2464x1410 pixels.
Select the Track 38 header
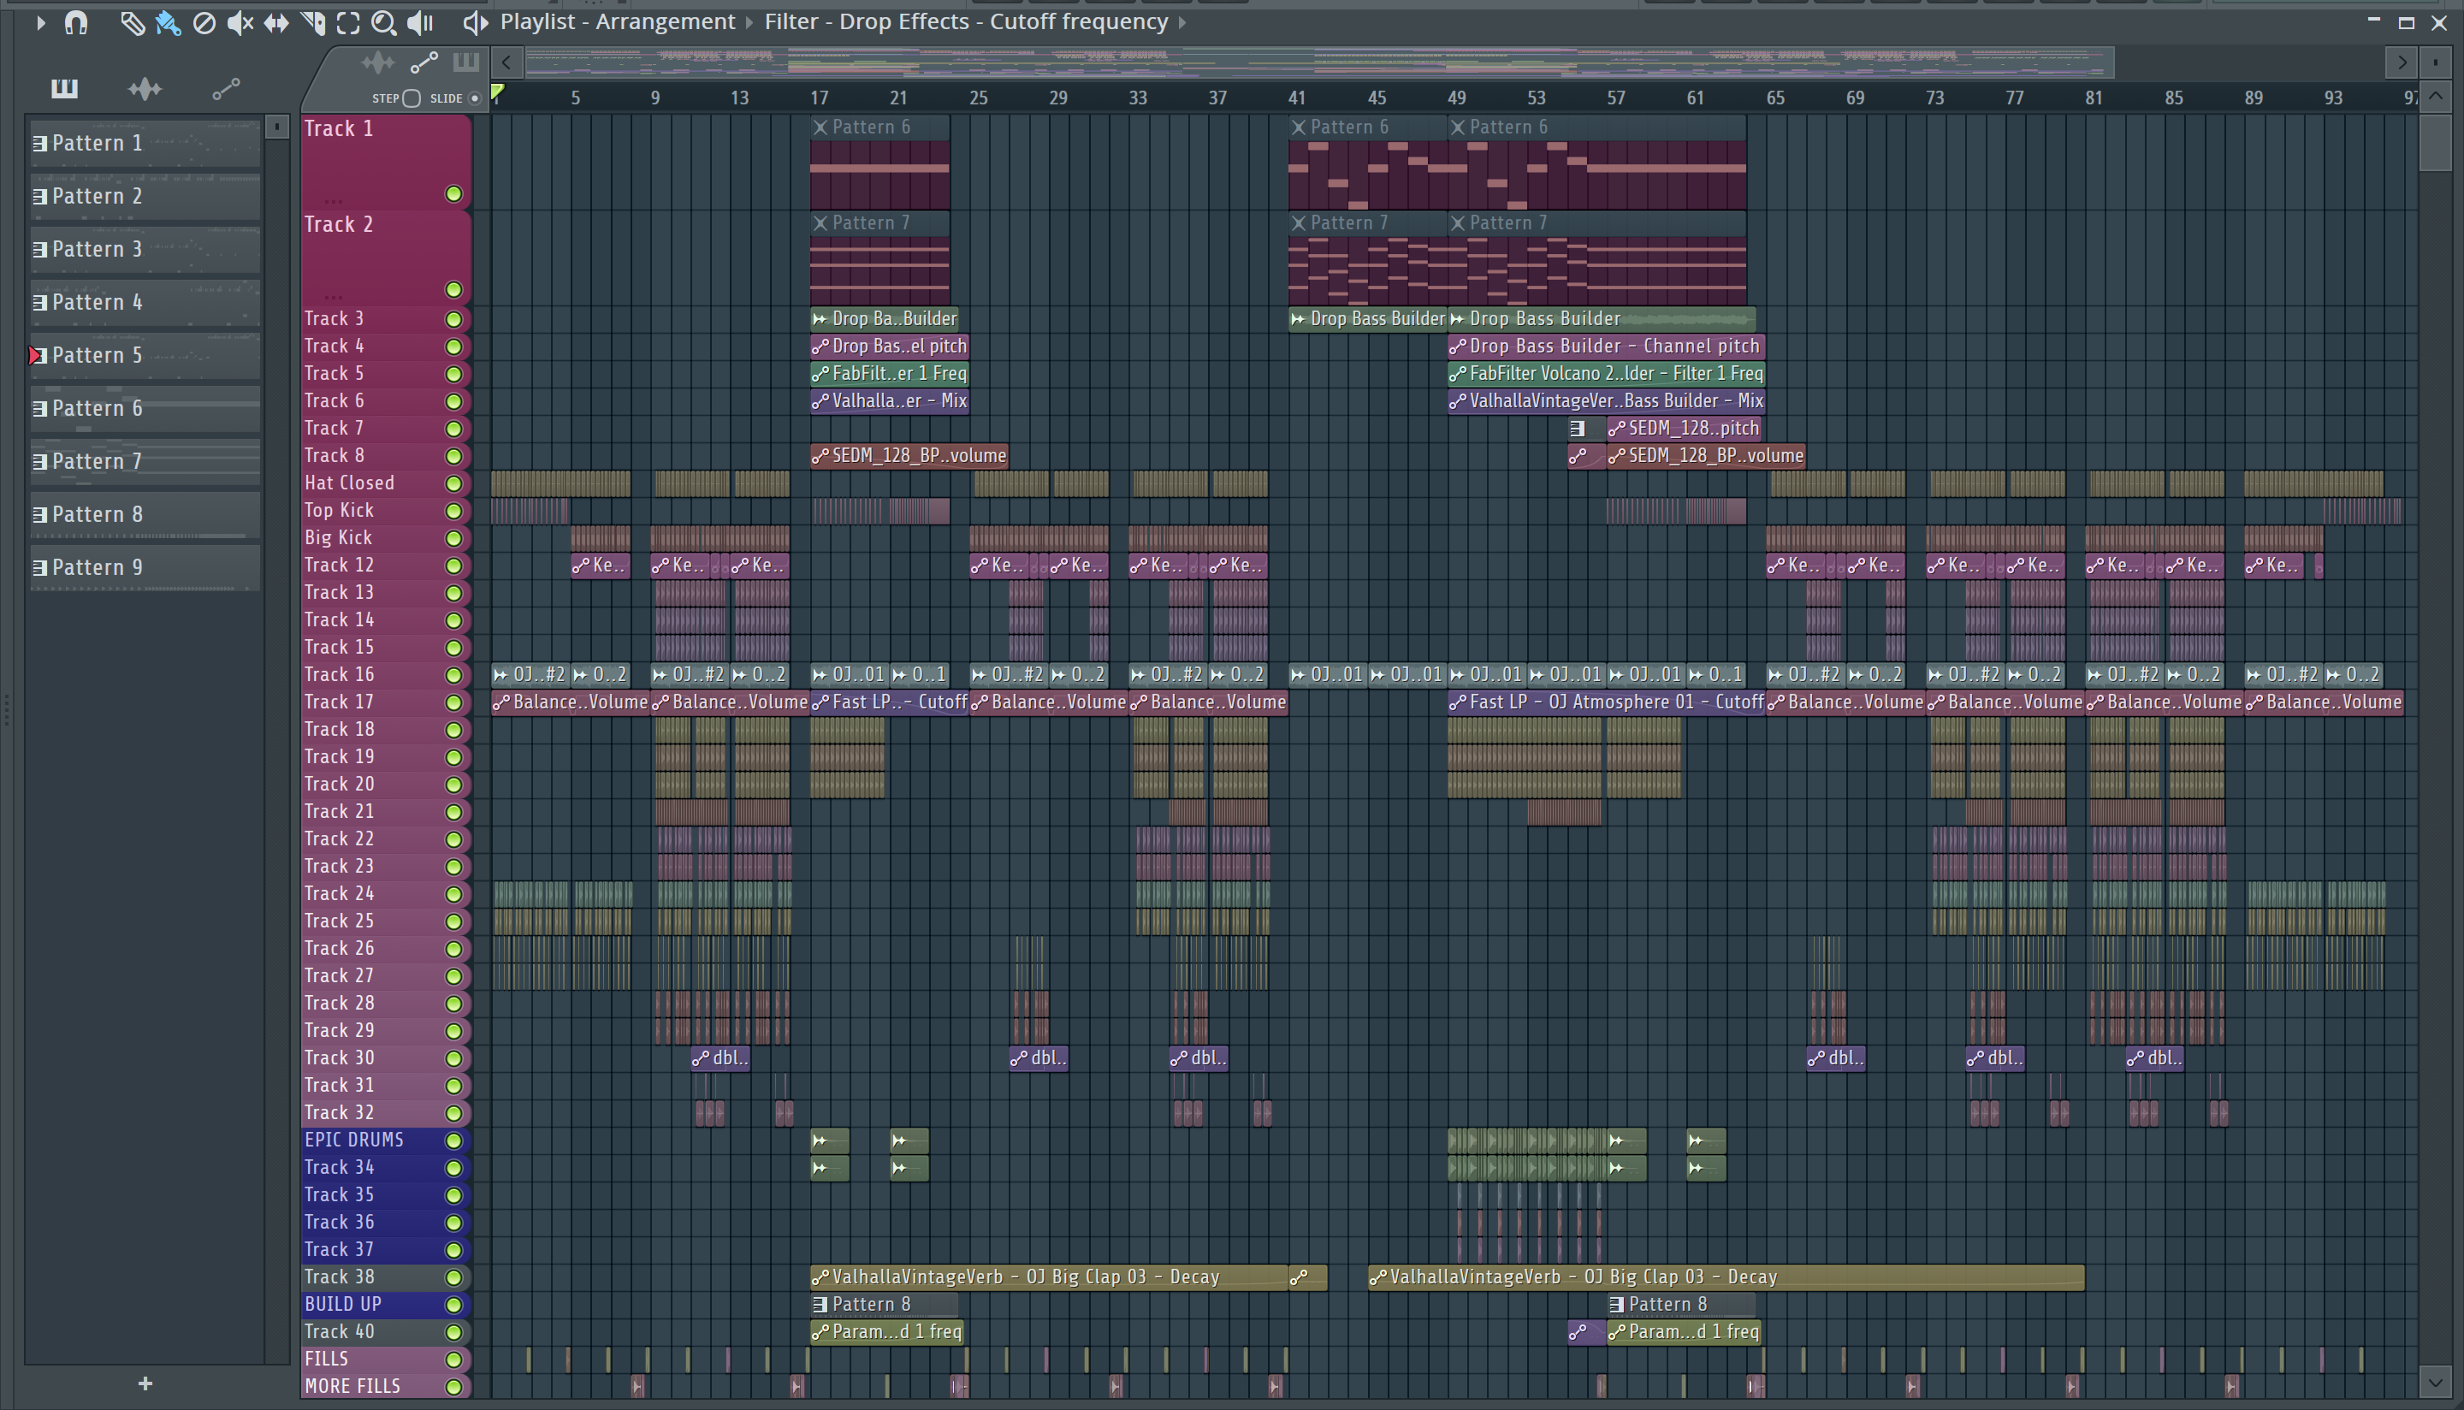(x=385, y=1277)
